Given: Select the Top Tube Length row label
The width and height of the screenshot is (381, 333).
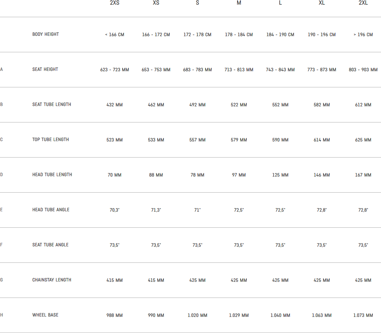Looking at the screenshot, I should (x=50, y=140).
